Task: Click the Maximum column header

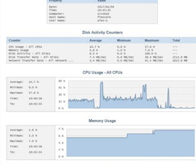Action: pyautogui.click(x=152, y=40)
